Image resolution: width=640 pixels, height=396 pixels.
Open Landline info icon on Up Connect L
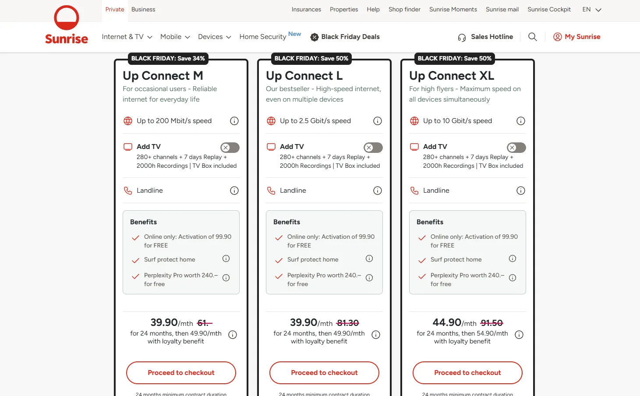378,191
